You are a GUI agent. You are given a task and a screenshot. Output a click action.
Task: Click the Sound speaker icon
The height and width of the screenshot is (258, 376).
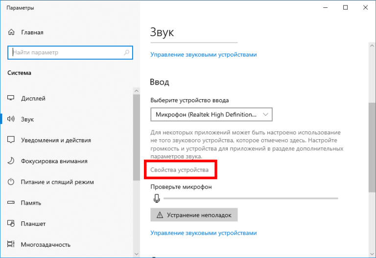11,119
